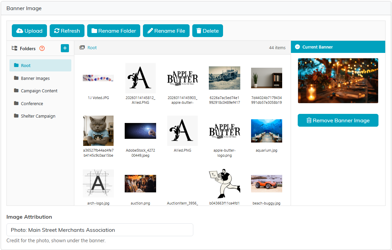Screen dimensions: 392x250
Task: Click Rename File button
Action: (166, 31)
